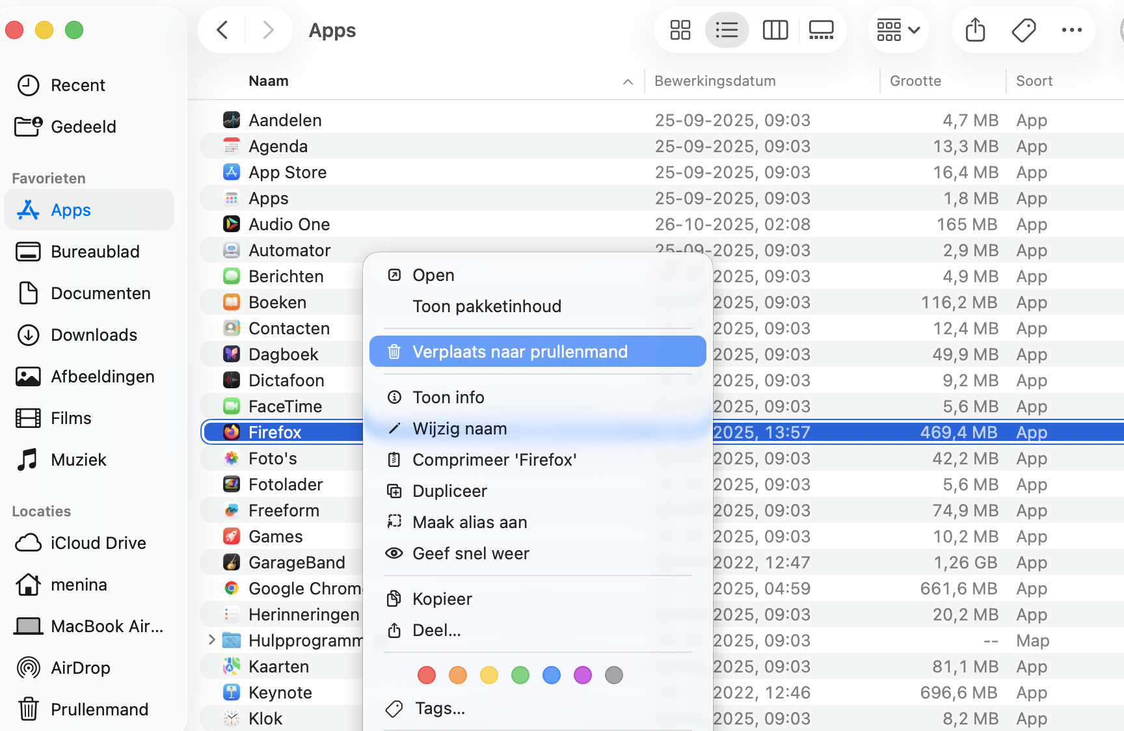Open the grouping options dropdown

pos(898,29)
